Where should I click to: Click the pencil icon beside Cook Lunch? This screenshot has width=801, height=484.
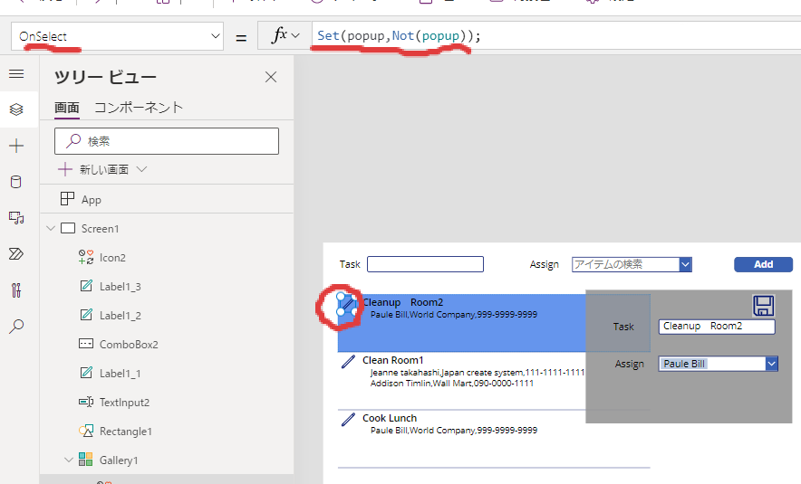point(348,420)
